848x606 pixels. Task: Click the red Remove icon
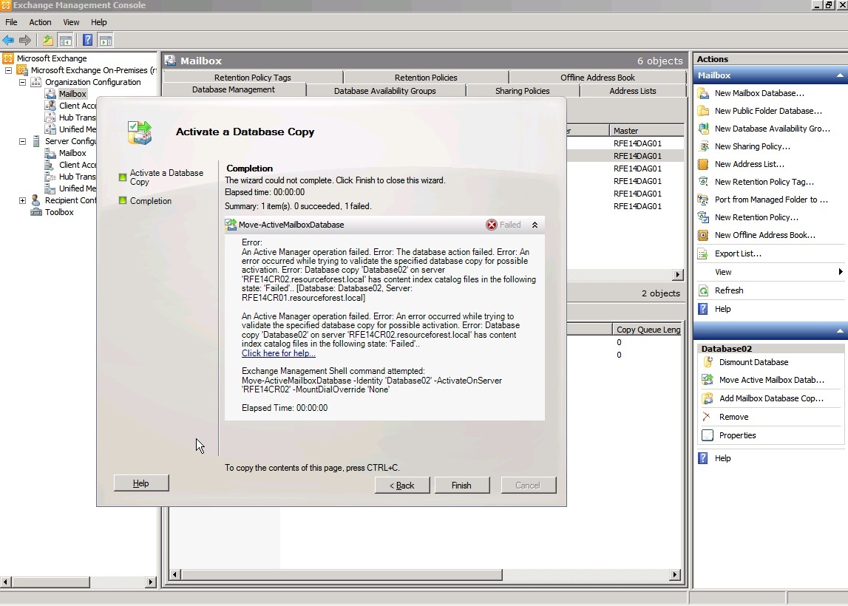(x=707, y=417)
